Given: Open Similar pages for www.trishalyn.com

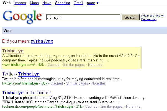Looking at the screenshot, I should pos(74,65).
